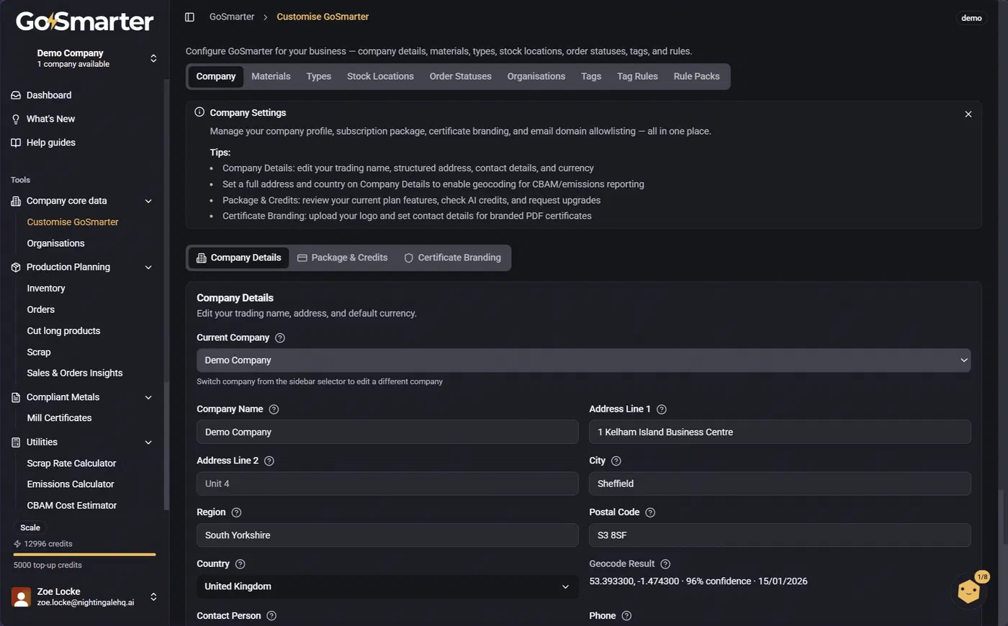Click the Compliant Metals document icon
Viewport: 1008px width, 626px height.
(x=16, y=397)
